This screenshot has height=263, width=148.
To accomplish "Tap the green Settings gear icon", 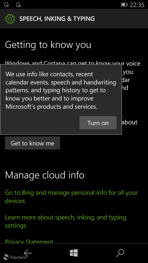I will (10, 19).
